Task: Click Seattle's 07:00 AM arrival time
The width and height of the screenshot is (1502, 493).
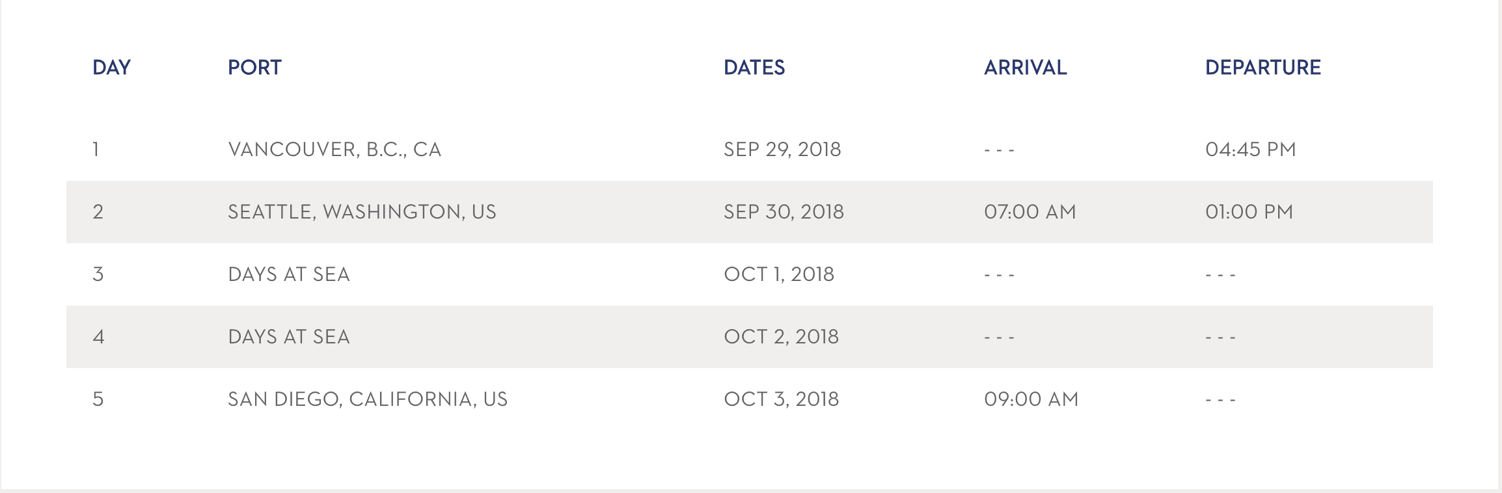Action: pos(1030,212)
